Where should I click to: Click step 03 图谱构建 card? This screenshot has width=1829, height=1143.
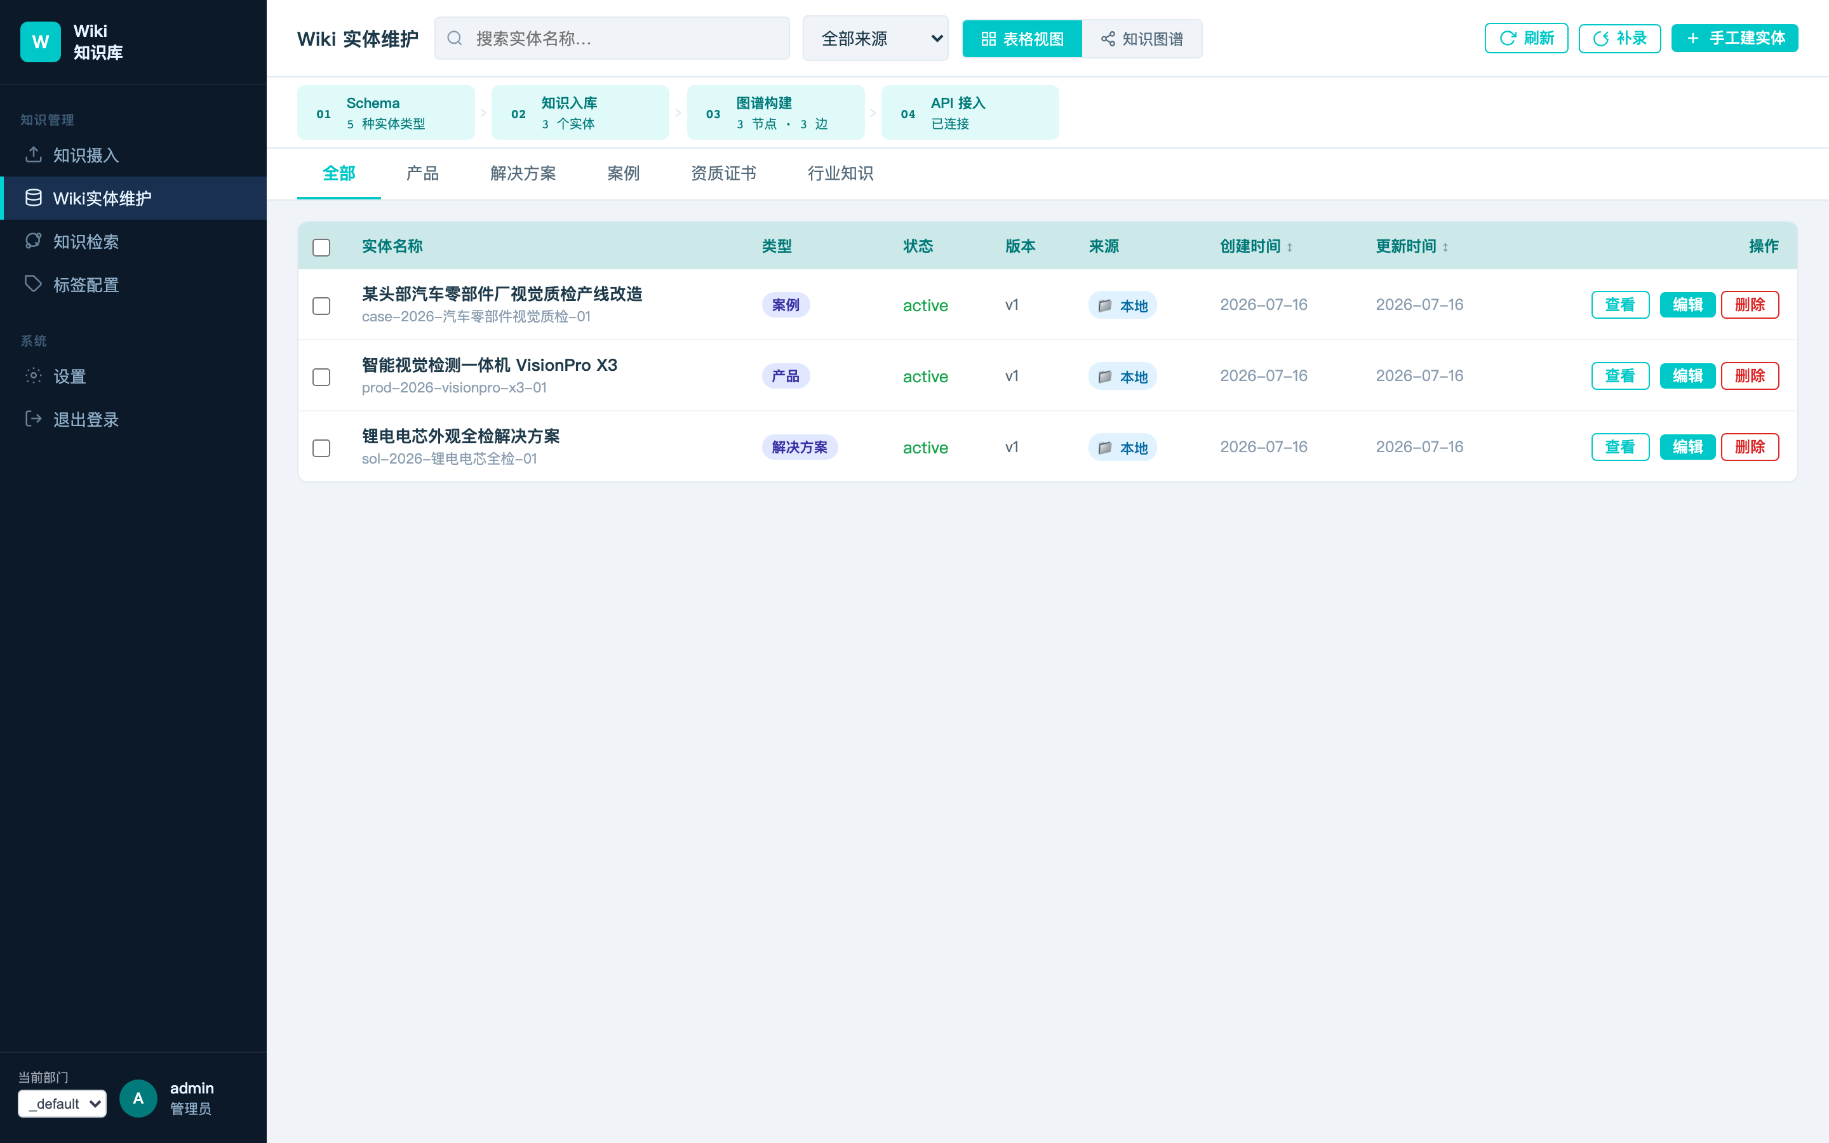775,112
